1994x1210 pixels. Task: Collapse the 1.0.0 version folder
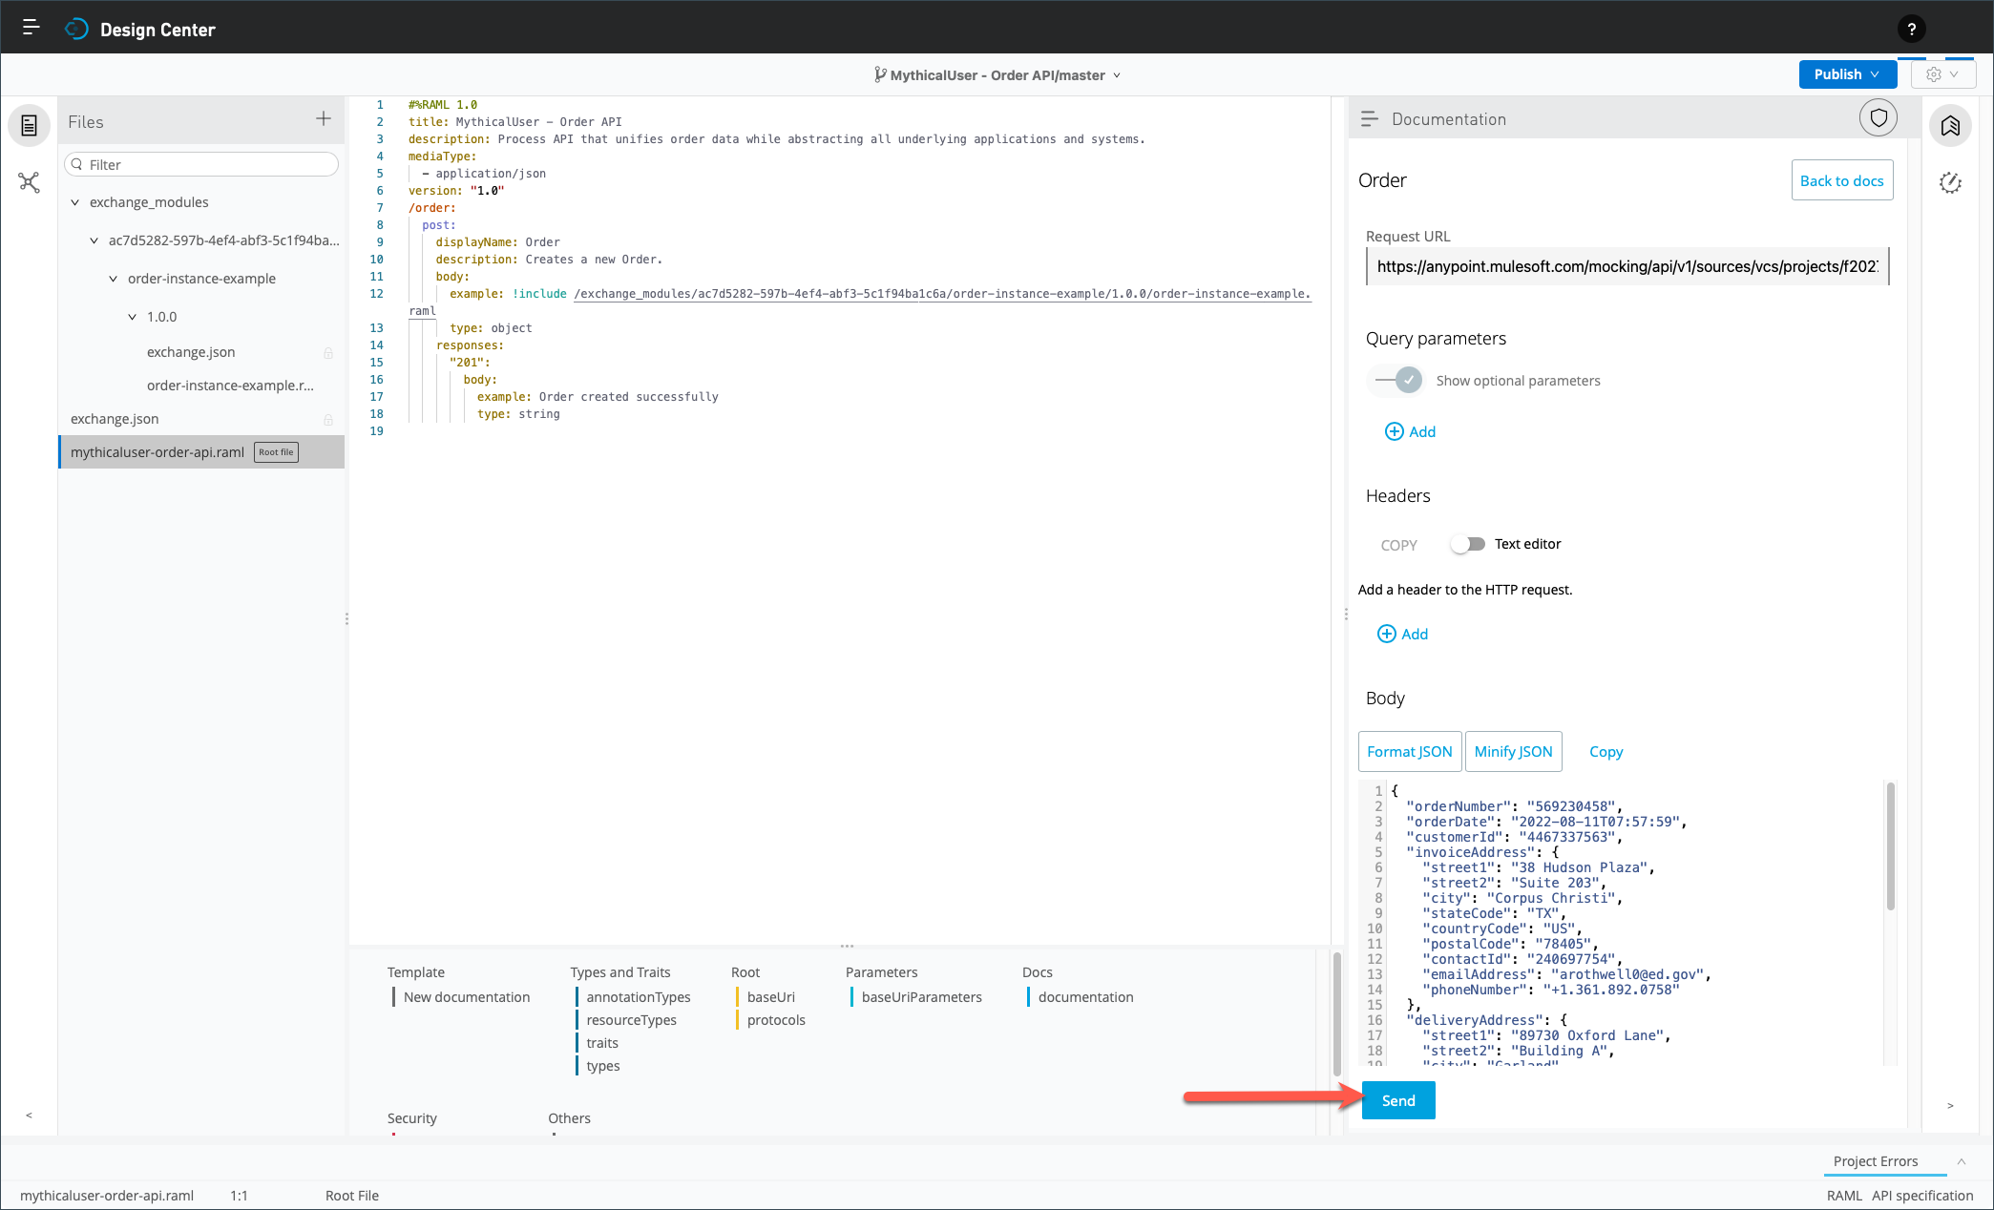[x=132, y=317]
